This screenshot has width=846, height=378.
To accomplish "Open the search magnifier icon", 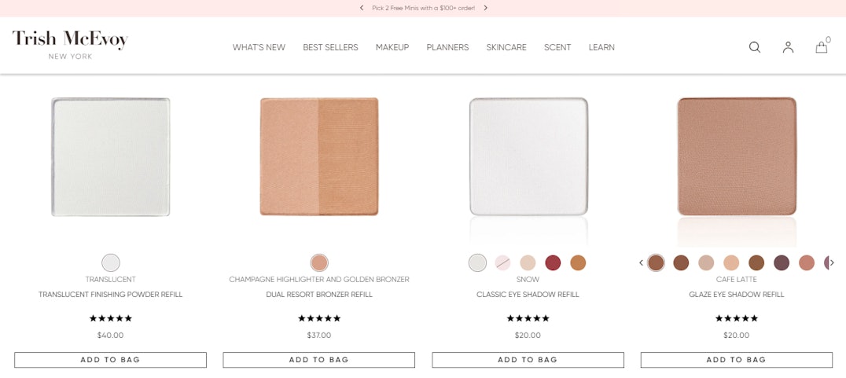I will click(755, 47).
